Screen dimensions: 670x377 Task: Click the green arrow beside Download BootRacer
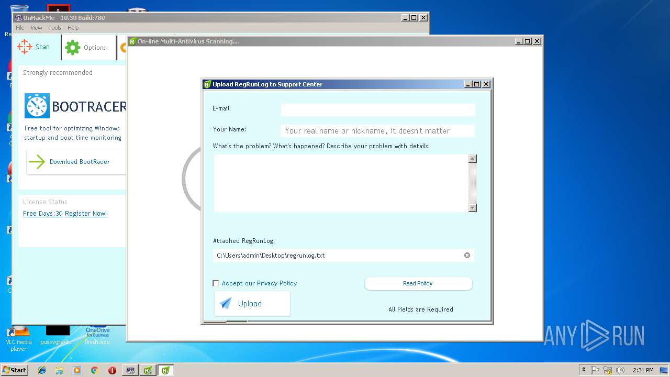[x=37, y=162]
